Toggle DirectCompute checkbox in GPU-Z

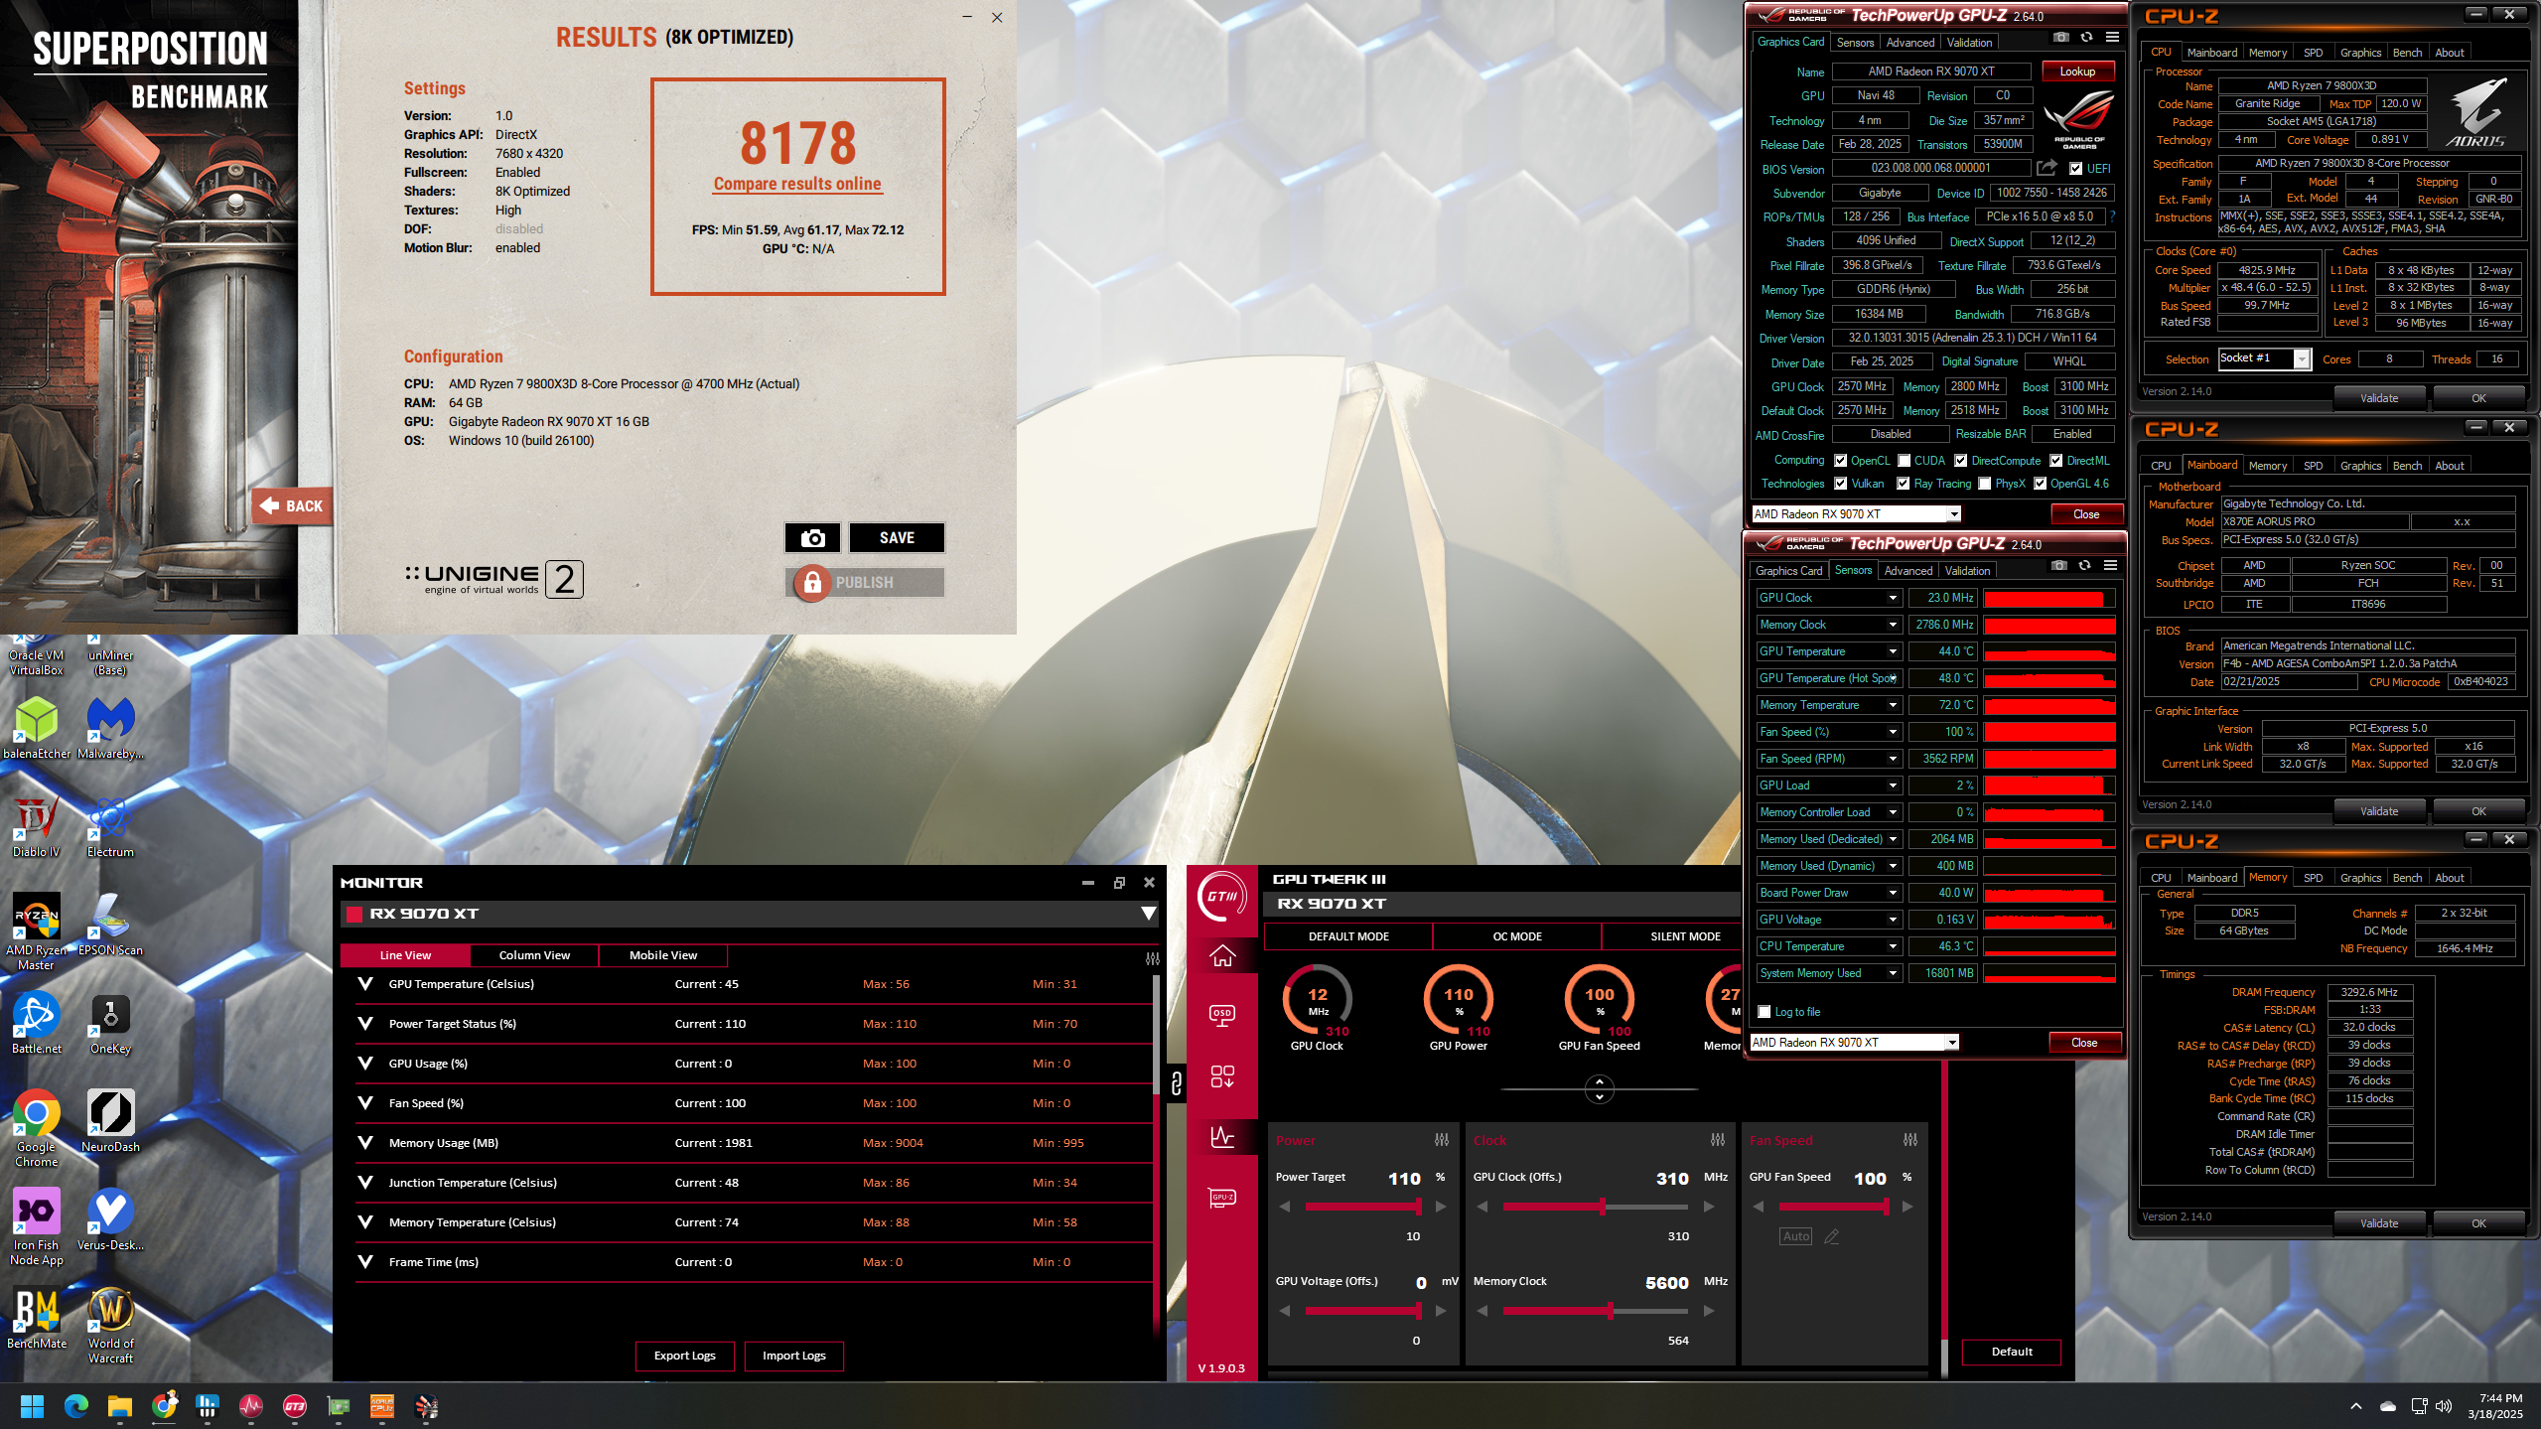(1961, 461)
